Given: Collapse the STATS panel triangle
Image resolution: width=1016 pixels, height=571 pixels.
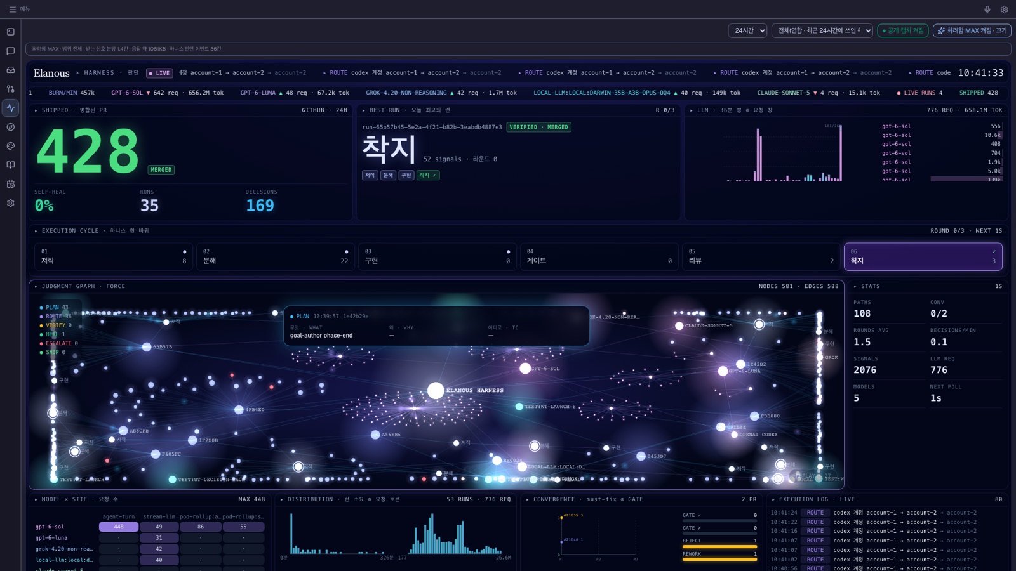Looking at the screenshot, I should coord(855,286).
